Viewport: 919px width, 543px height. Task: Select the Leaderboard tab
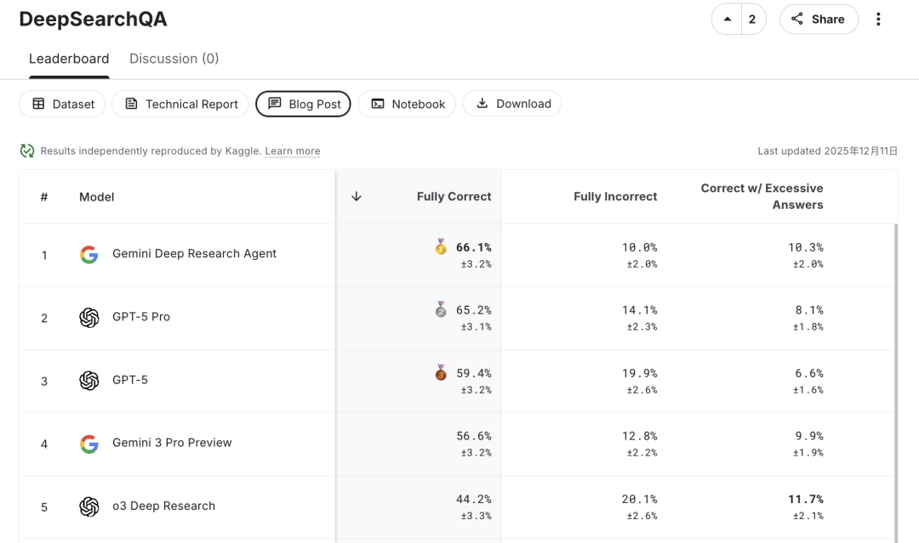(69, 59)
